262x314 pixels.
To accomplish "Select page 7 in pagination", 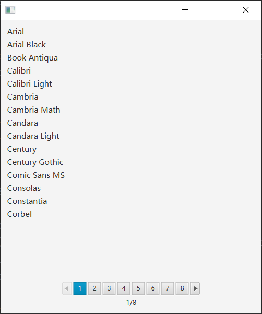I will coord(168,288).
